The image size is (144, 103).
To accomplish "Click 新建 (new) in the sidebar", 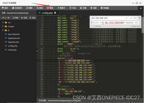I will coord(24,18).
